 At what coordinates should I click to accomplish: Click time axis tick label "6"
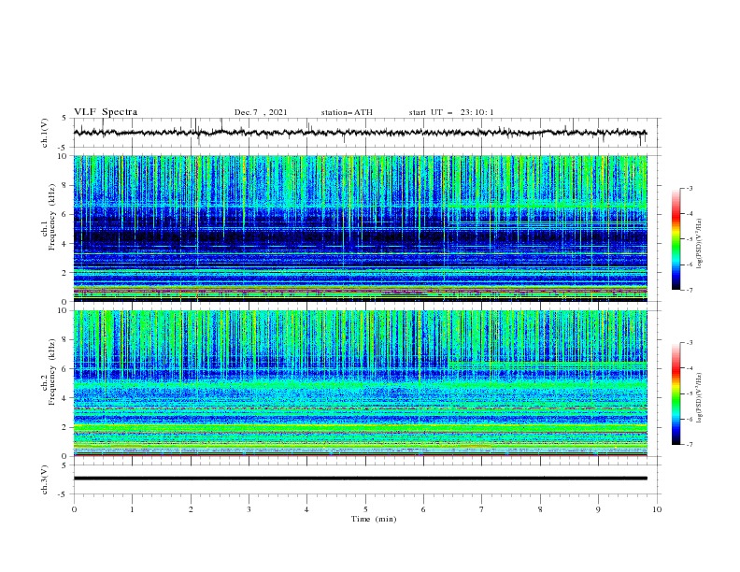click(423, 509)
